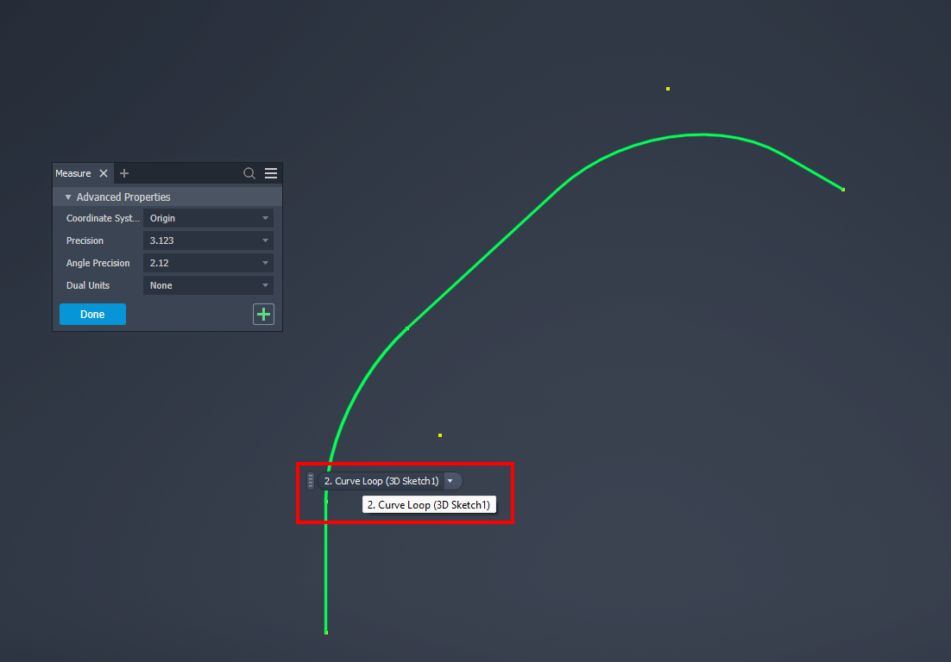Image resolution: width=951 pixels, height=662 pixels.
Task: Select the green curve endpoint at upper right
Action: tap(843, 190)
